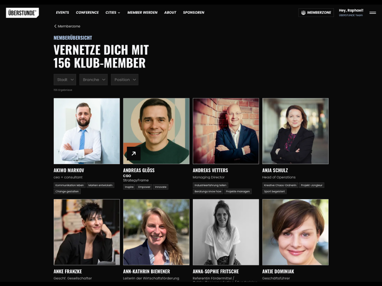The height and width of the screenshot is (286, 382).
Task: Select the Kommunikation leben tag
Action: point(69,185)
